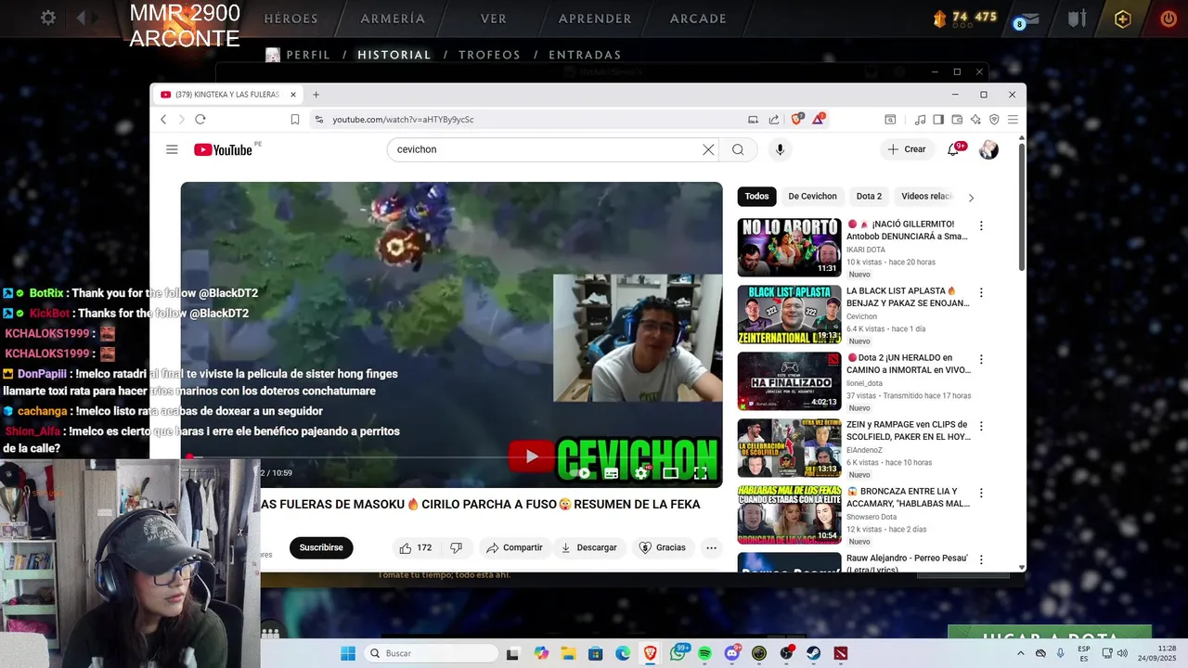Share the video via Compartir
This screenshot has height=668, width=1188.
coord(514,547)
